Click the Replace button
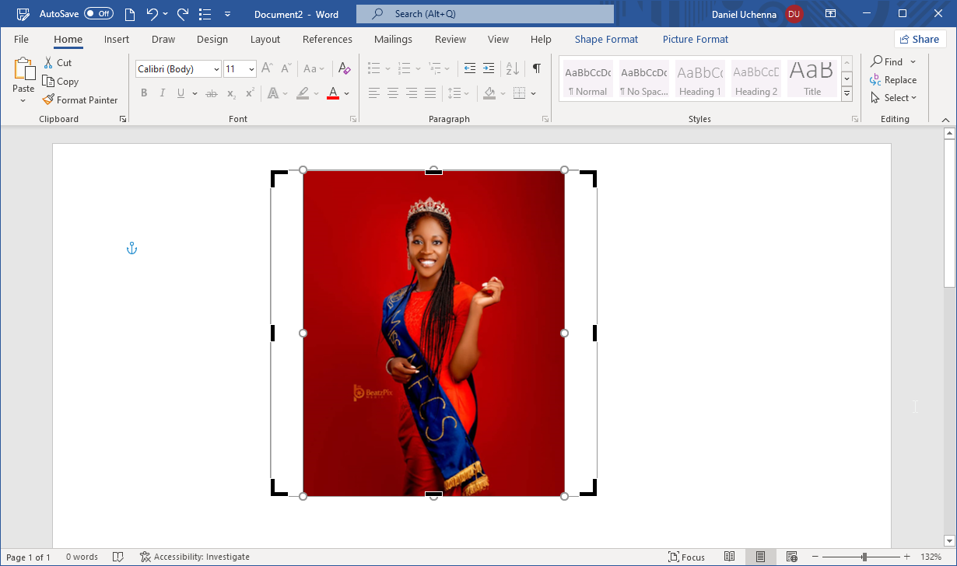Image resolution: width=957 pixels, height=566 pixels. coord(893,80)
